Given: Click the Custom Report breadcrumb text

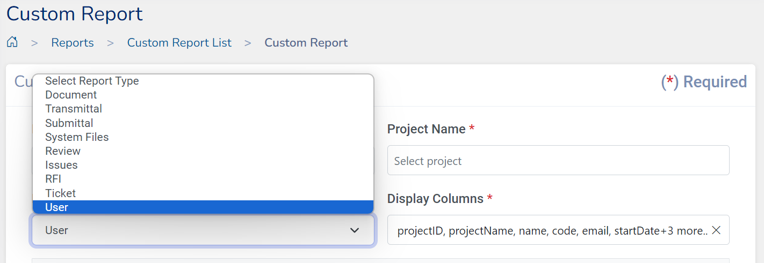Looking at the screenshot, I should [306, 43].
